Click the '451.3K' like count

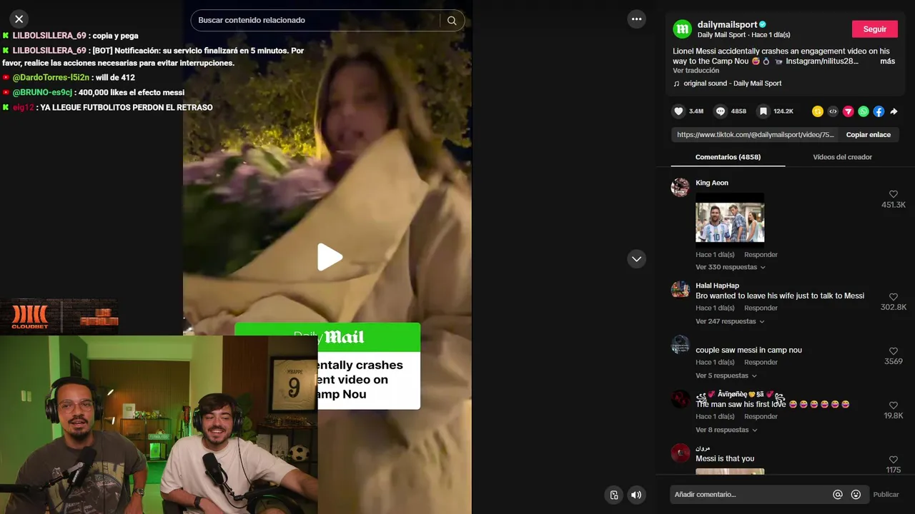[894, 206]
